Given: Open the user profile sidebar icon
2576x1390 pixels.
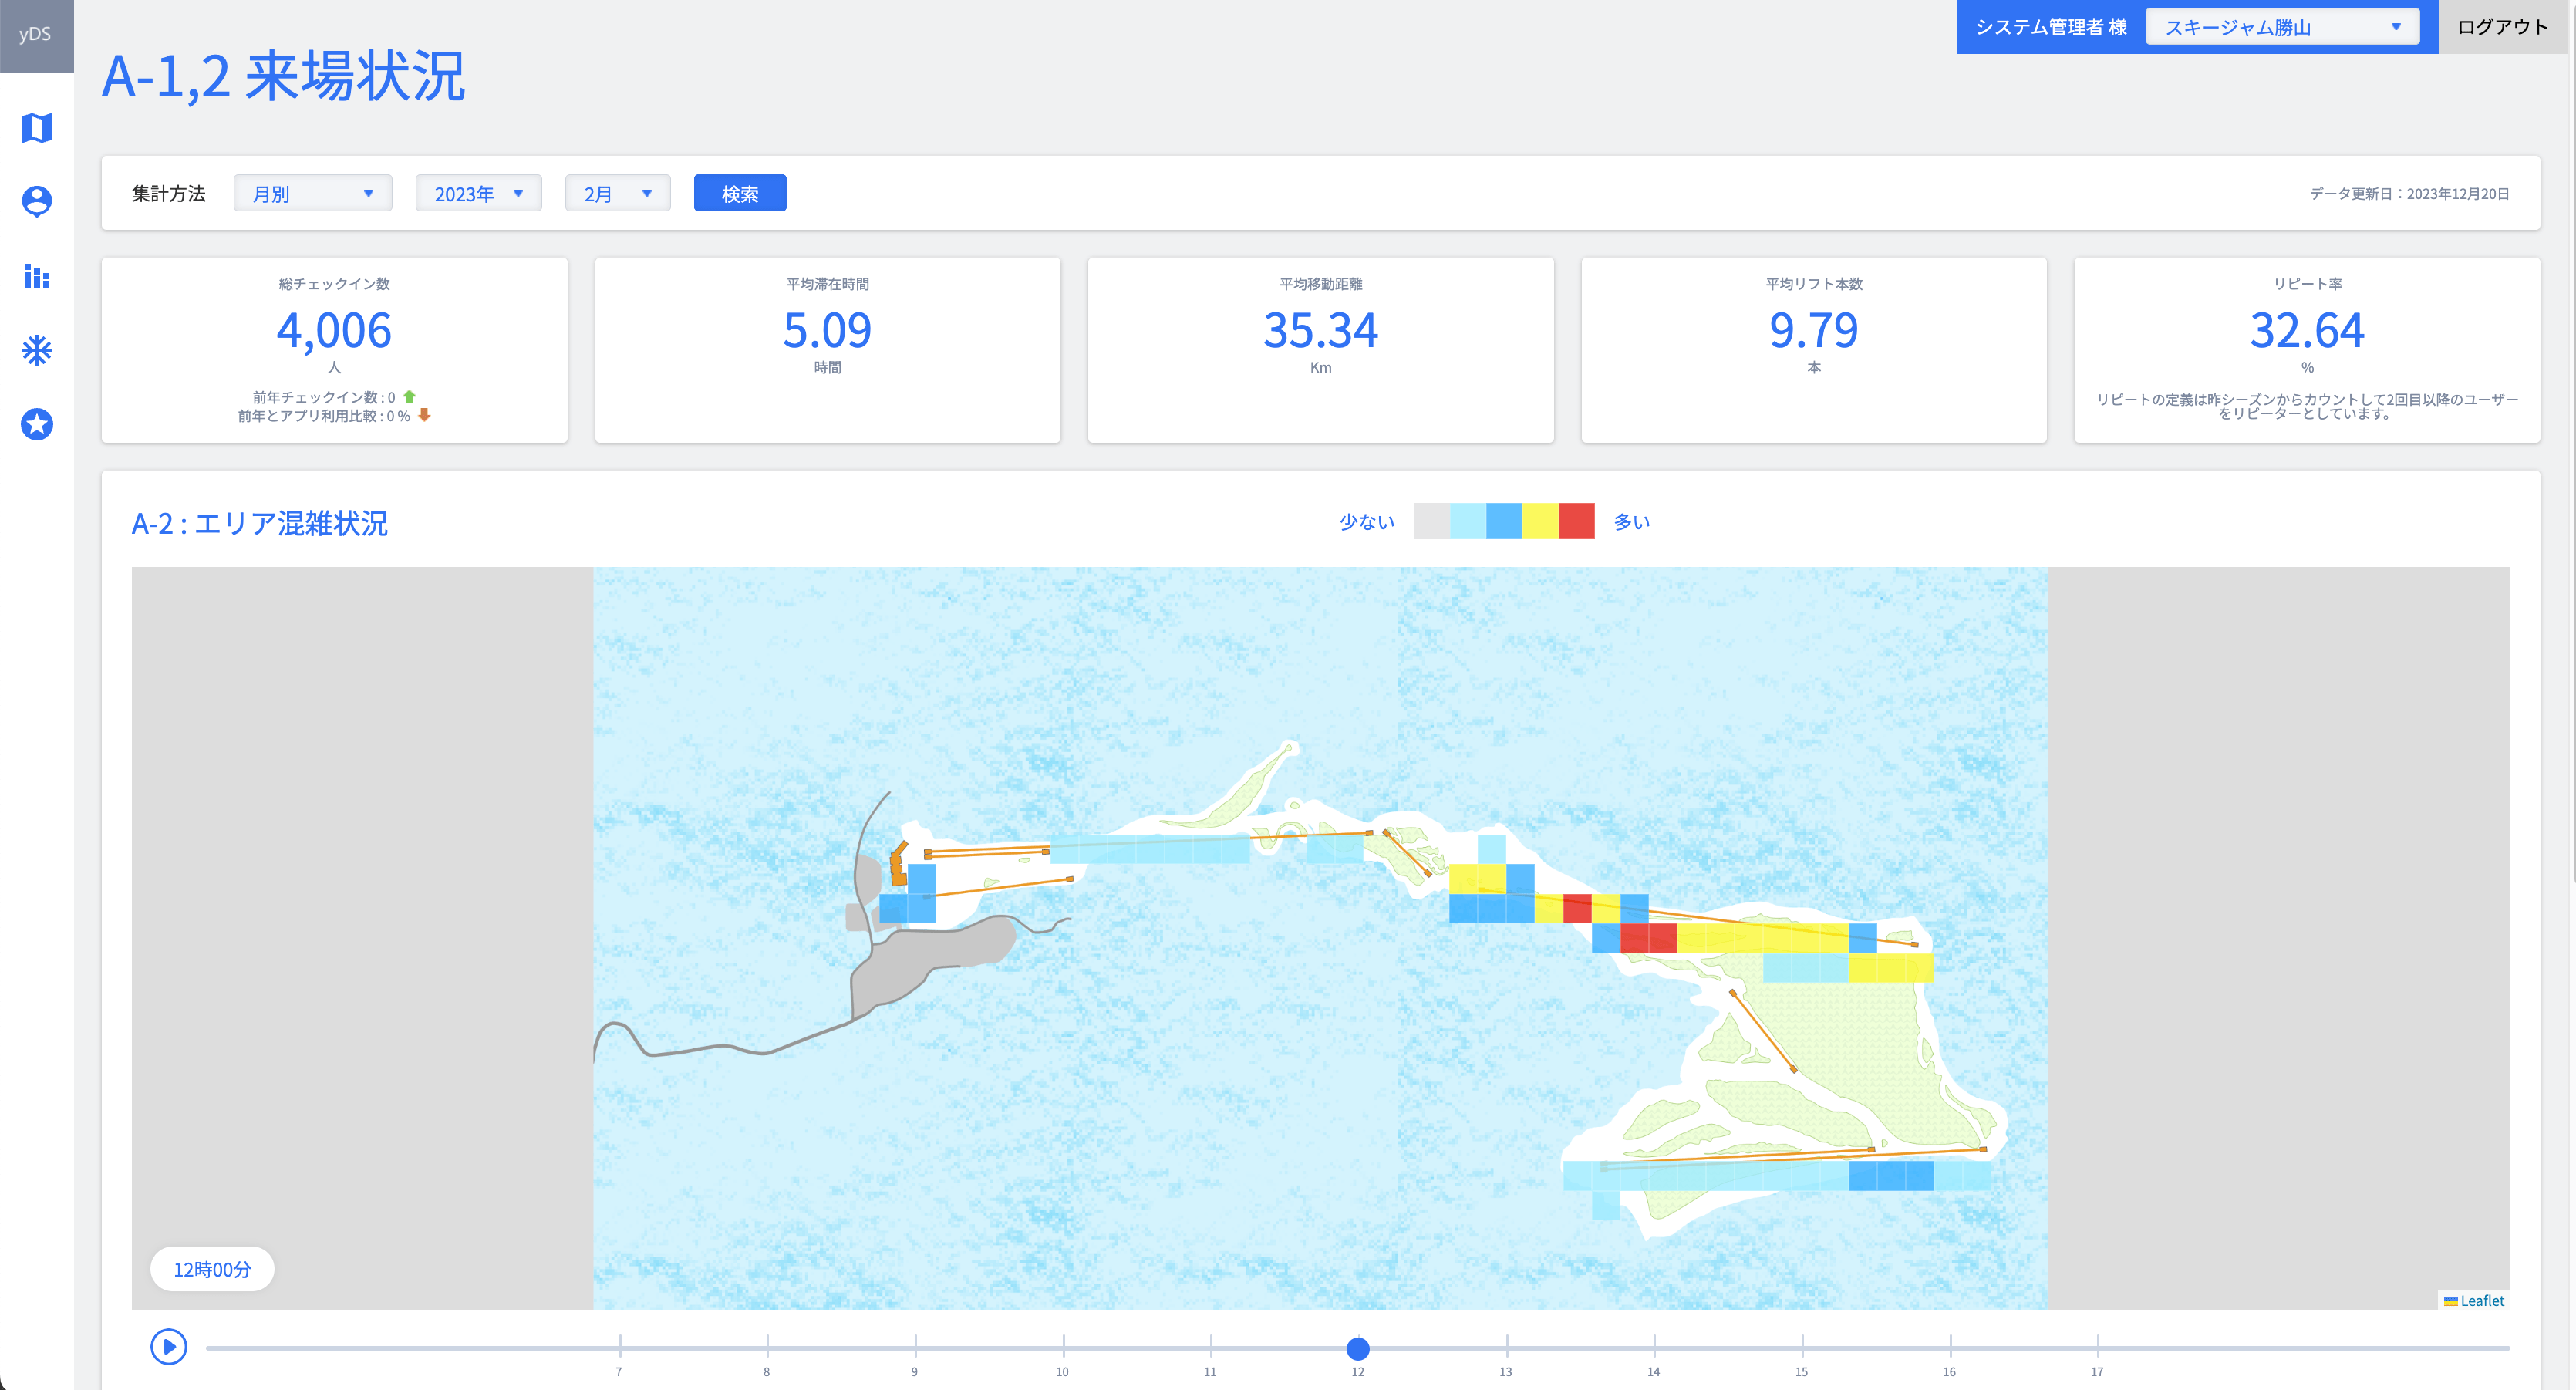Looking at the screenshot, I should [37, 201].
